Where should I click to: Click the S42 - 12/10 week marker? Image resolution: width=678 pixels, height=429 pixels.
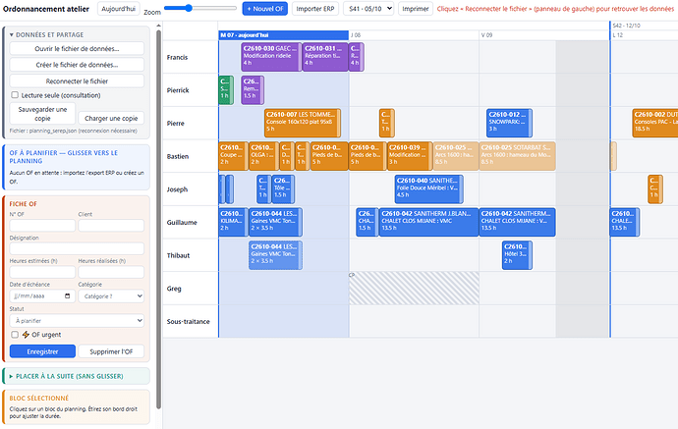626,26
